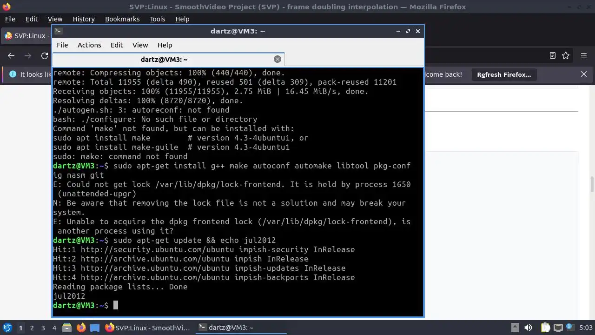Viewport: 595px width, 335px height.
Task: Open Firefox View menu
Action: pos(55,19)
